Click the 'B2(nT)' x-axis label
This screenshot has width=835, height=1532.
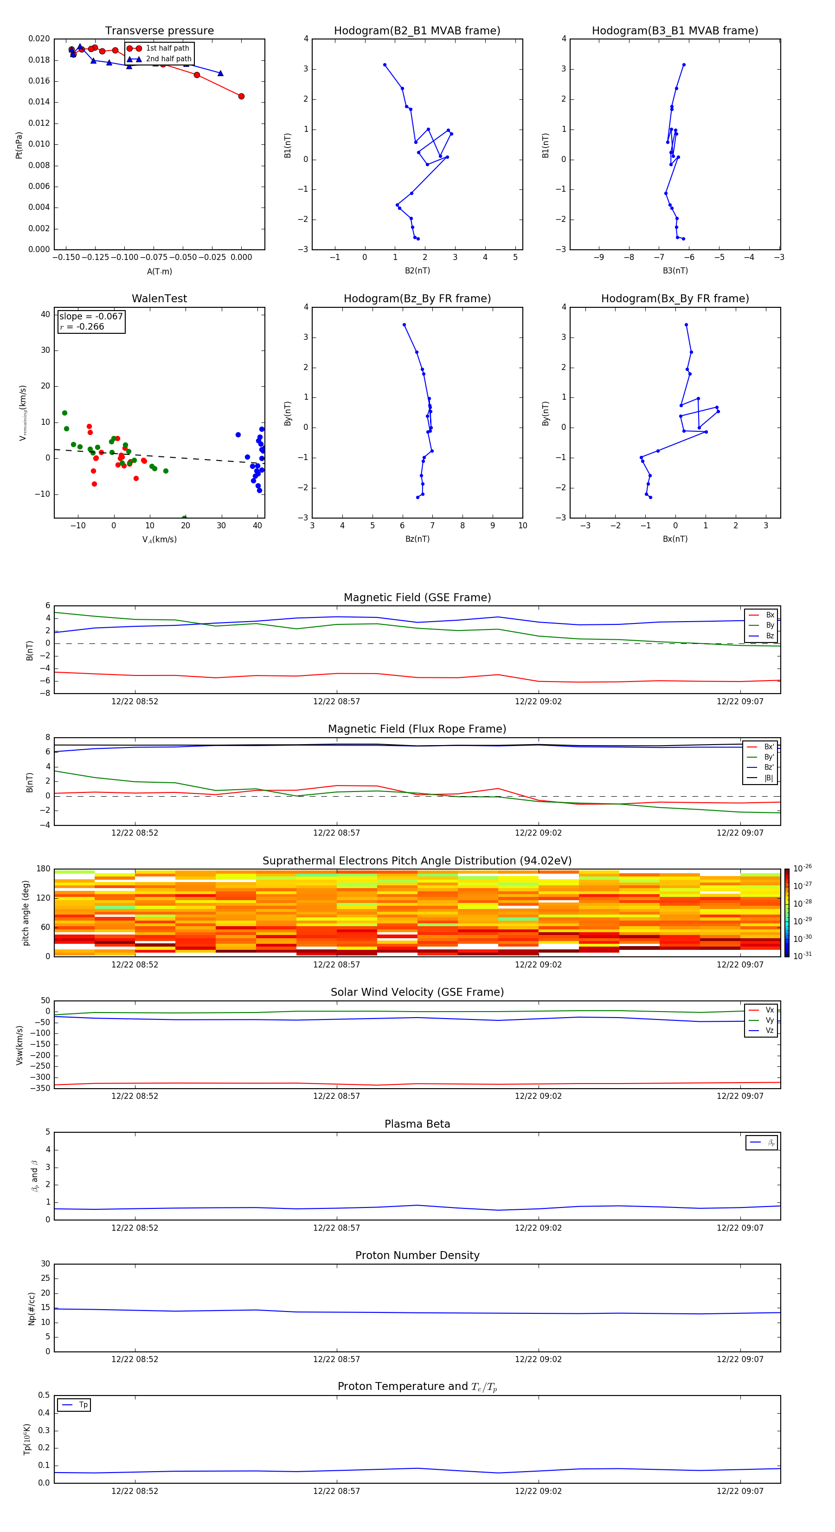(417, 271)
